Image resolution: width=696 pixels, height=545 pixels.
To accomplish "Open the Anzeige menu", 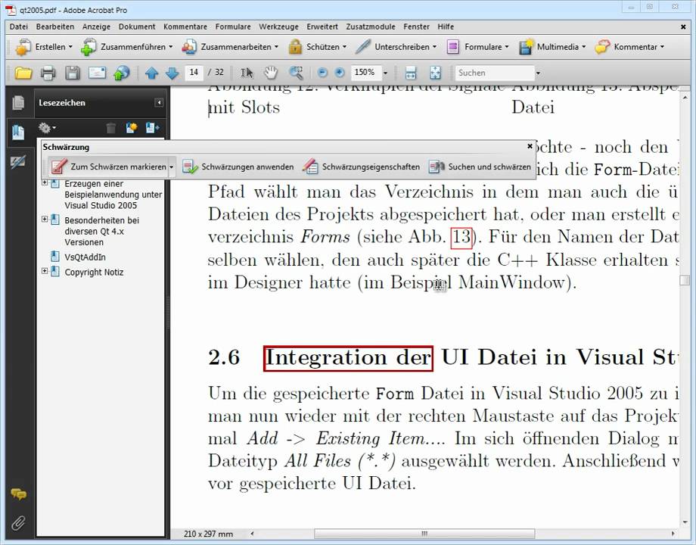I will pos(96,26).
